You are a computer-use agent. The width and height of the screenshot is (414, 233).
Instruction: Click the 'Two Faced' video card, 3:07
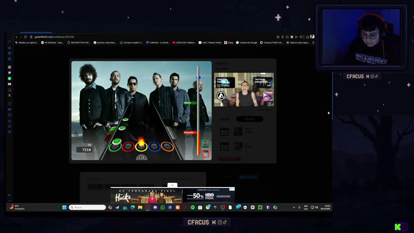pos(263,82)
